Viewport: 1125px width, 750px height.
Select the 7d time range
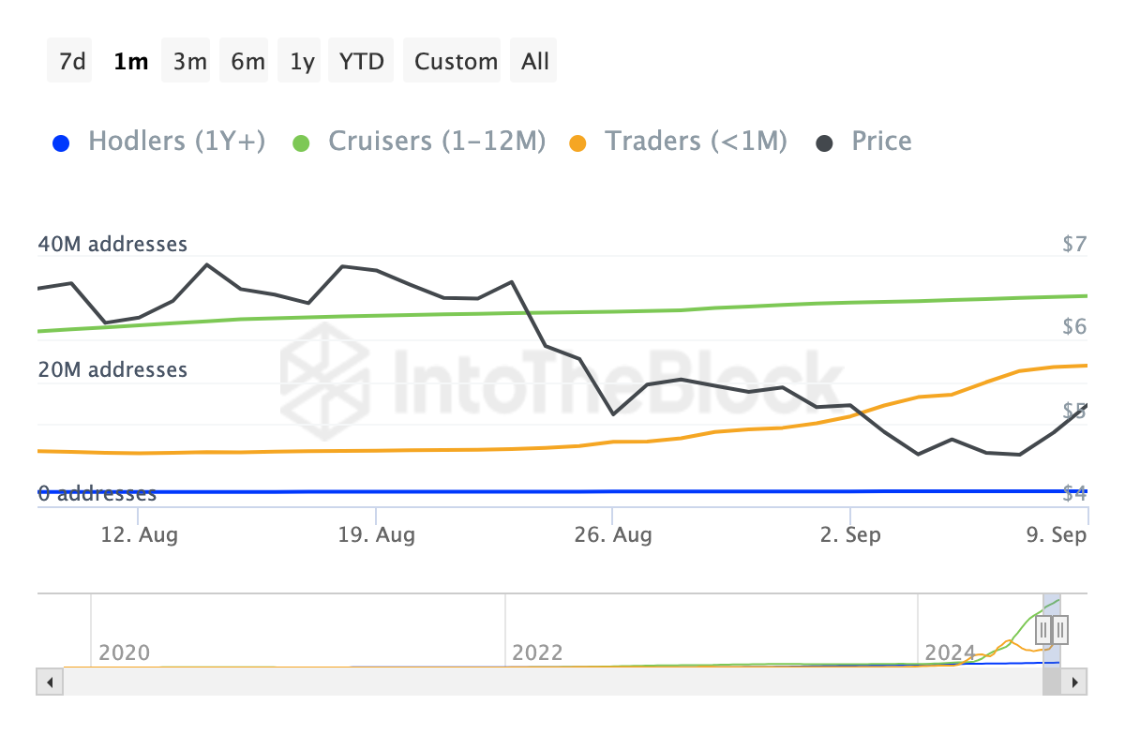(70, 62)
